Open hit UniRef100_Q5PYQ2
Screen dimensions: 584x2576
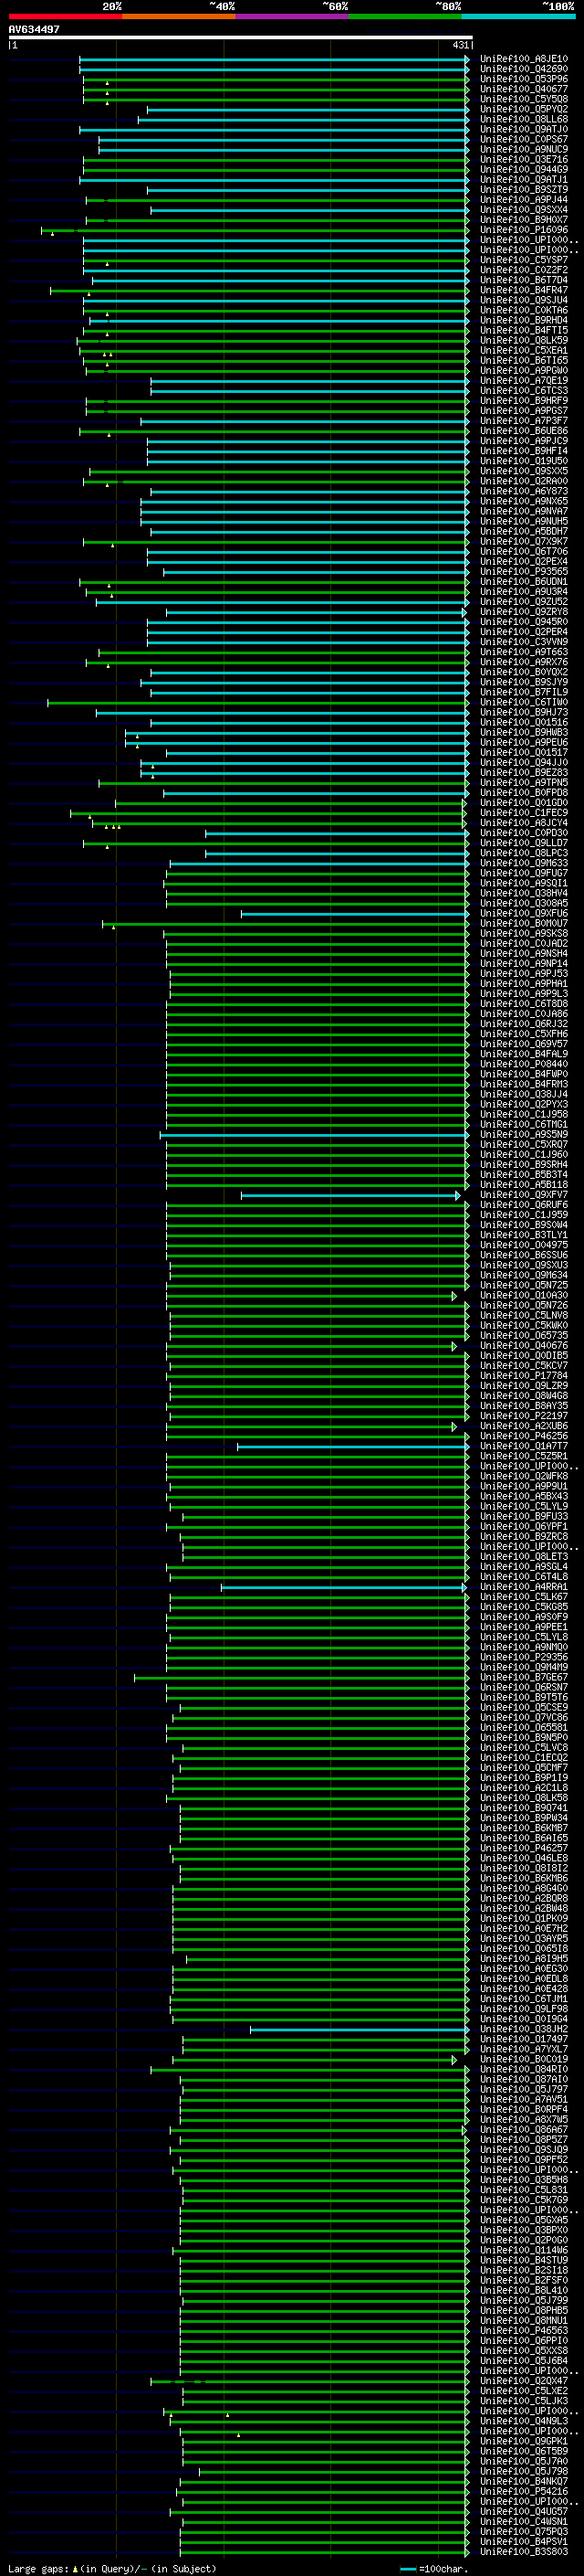524,109
